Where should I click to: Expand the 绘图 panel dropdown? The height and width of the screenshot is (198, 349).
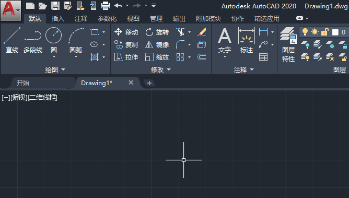coord(55,69)
